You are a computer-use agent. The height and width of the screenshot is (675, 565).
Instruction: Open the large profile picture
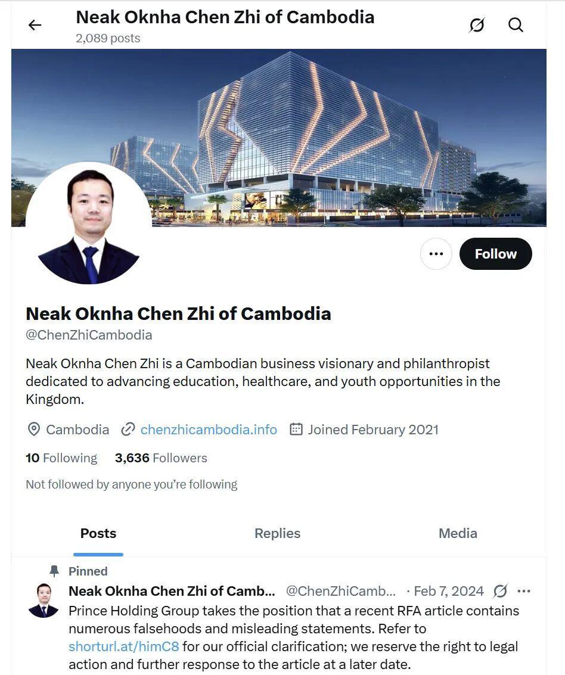point(88,224)
